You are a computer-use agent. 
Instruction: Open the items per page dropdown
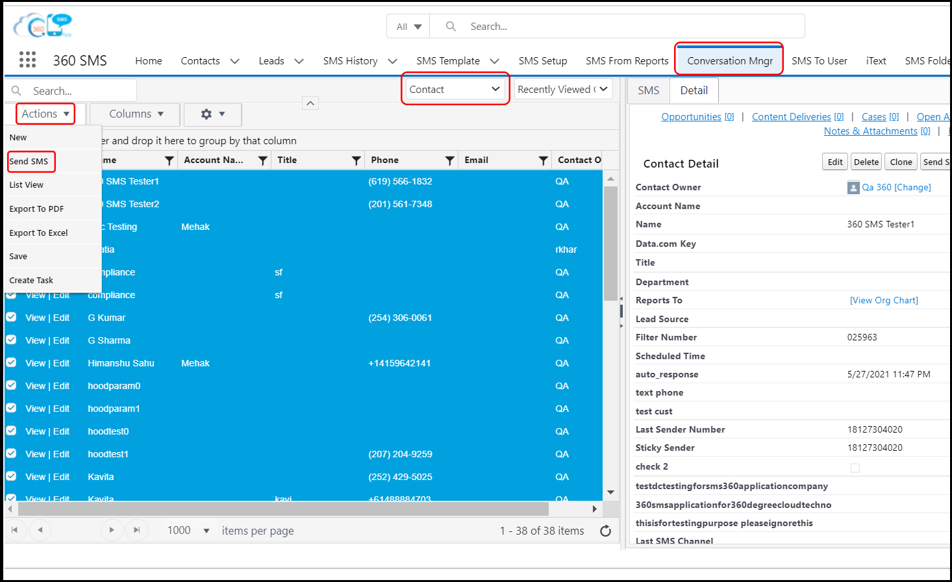(188, 531)
